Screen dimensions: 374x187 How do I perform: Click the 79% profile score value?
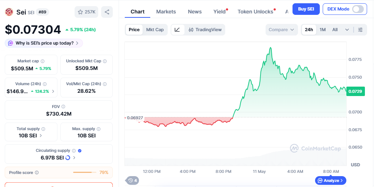(104, 173)
